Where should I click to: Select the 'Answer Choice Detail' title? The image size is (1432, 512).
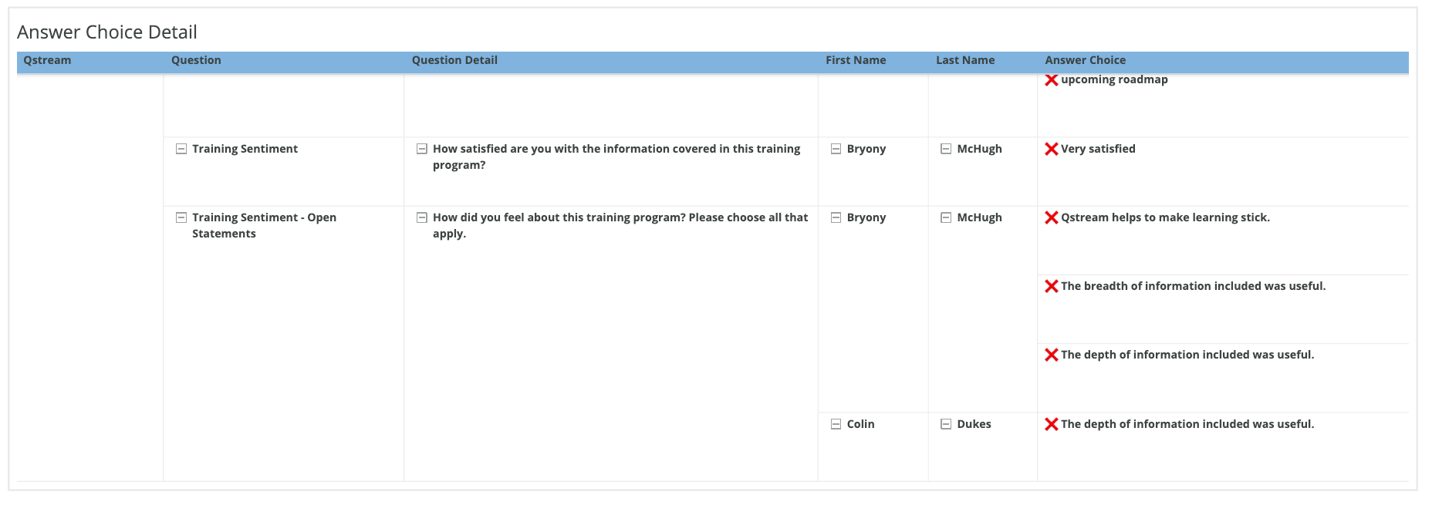click(107, 32)
